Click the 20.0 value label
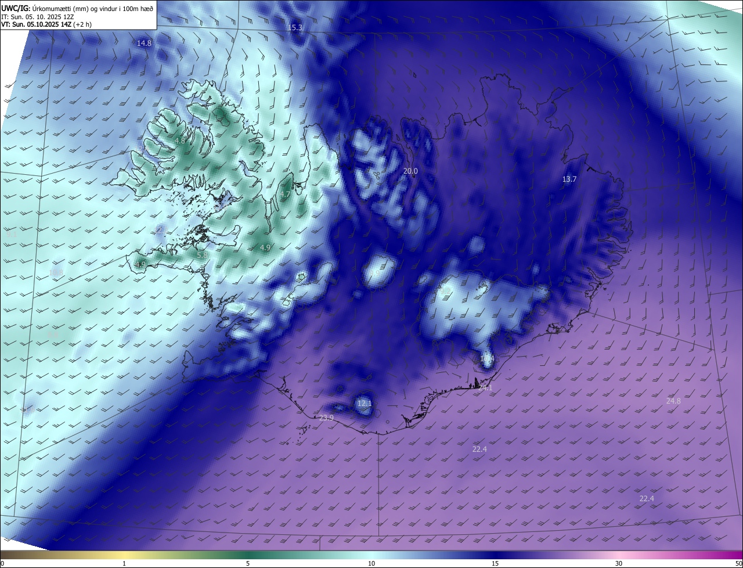Screen dimensions: 743x568 tap(410, 171)
